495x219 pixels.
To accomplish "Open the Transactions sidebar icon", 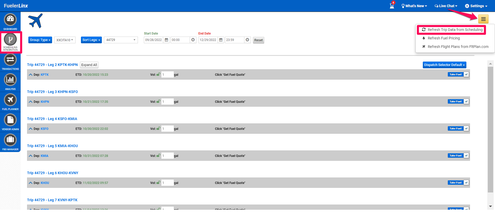I will tap(10, 62).
